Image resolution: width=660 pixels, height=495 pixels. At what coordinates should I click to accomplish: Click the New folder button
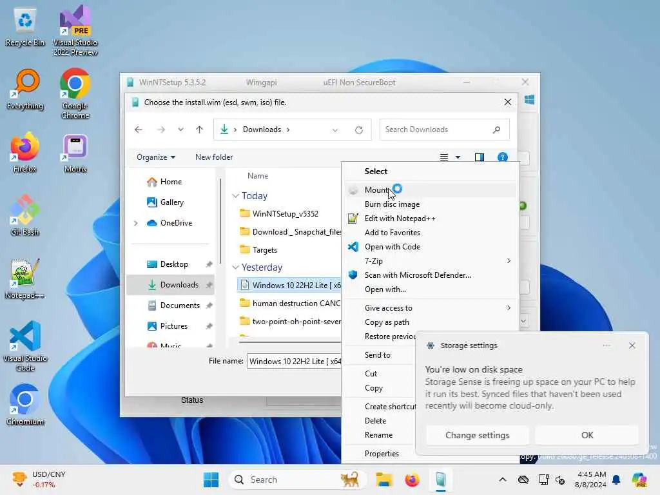[214, 157]
